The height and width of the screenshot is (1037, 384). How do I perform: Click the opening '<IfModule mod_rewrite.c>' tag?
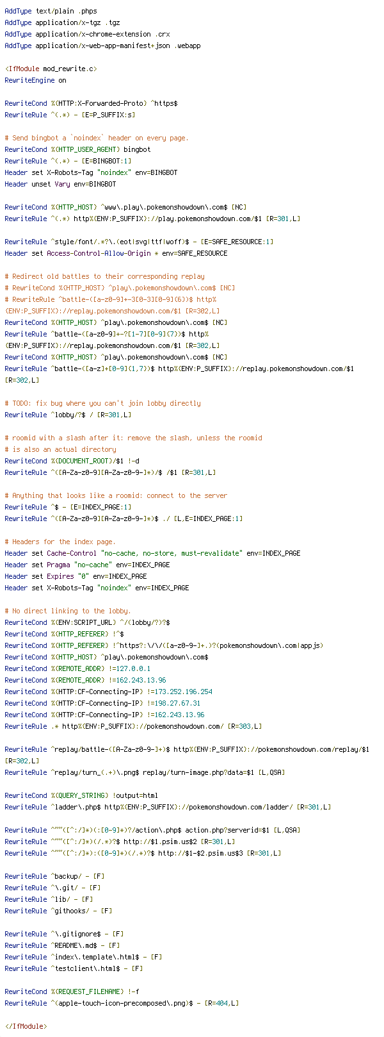coord(51,69)
